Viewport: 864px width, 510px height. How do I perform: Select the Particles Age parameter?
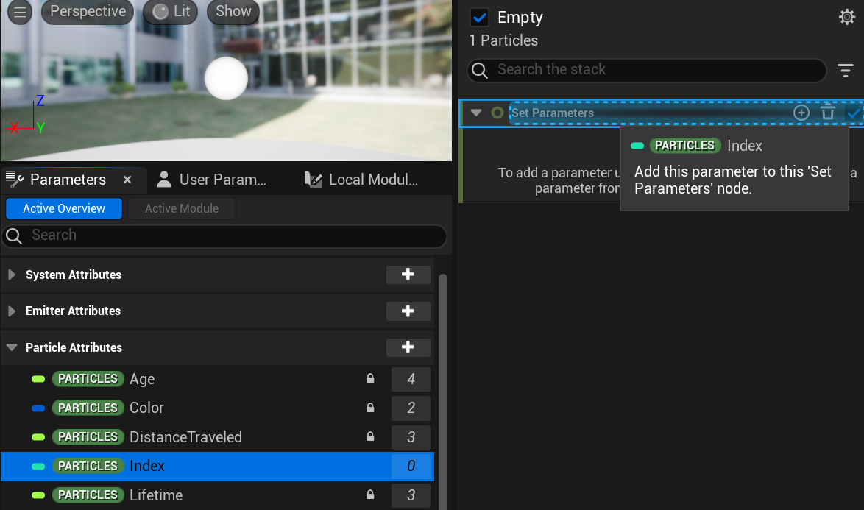[x=218, y=379]
